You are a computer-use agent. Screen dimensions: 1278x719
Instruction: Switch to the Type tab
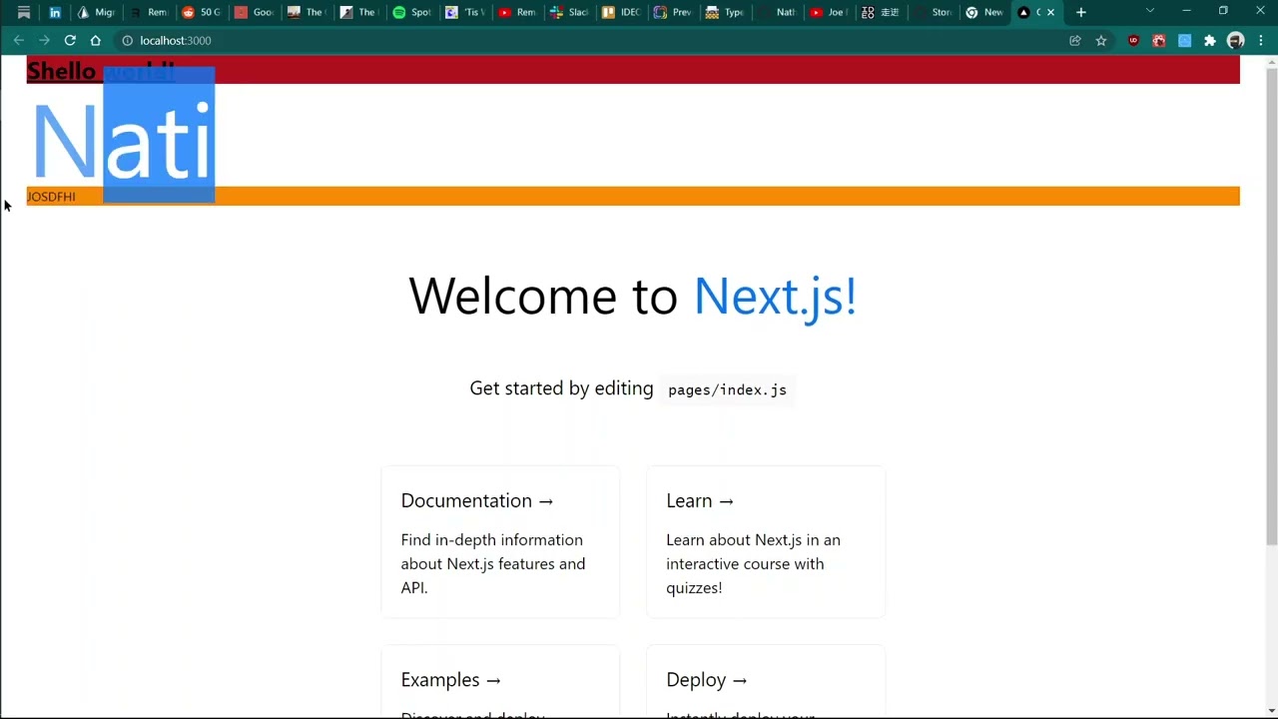(x=725, y=12)
